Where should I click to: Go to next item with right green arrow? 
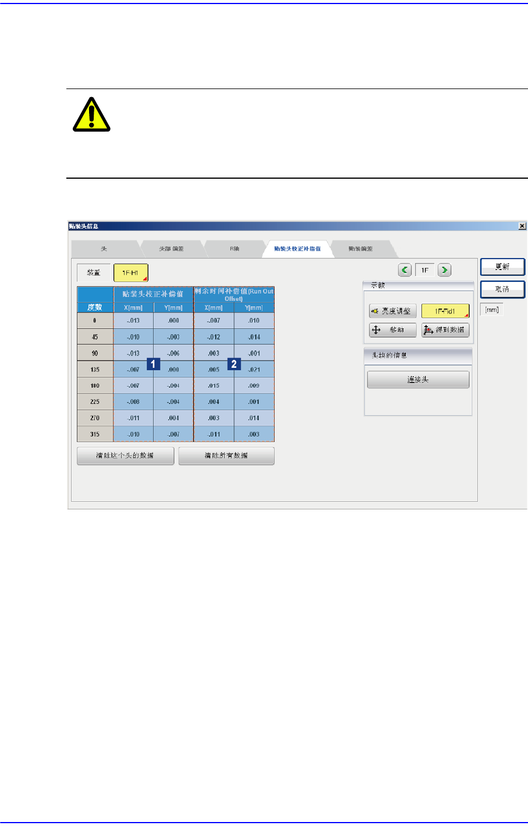tap(444, 270)
